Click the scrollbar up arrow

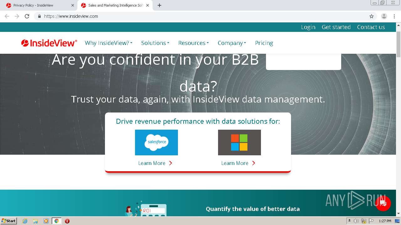pyautogui.click(x=398, y=25)
